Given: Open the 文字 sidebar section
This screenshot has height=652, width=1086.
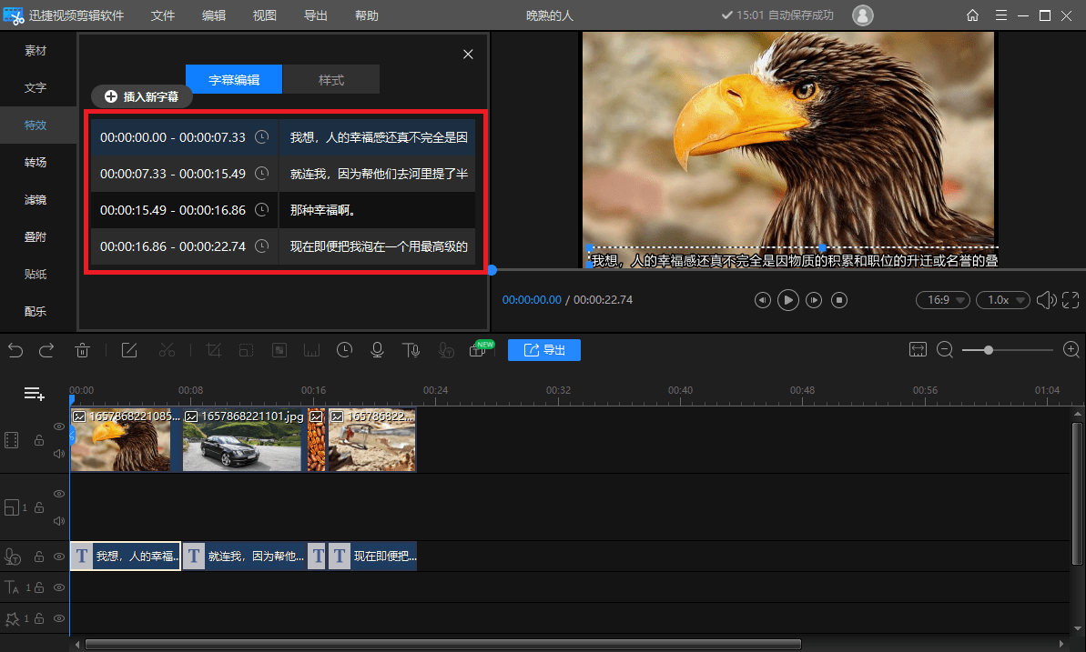Looking at the screenshot, I should [x=36, y=88].
